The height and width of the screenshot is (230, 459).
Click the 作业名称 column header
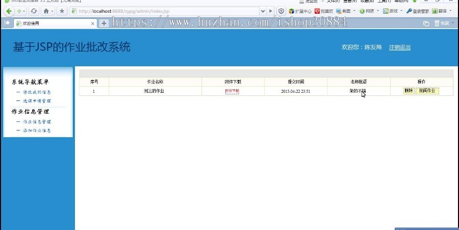(x=155, y=82)
